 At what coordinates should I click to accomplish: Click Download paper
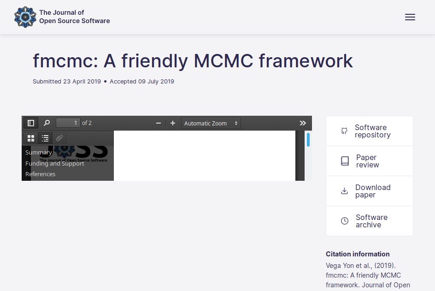pos(370,191)
